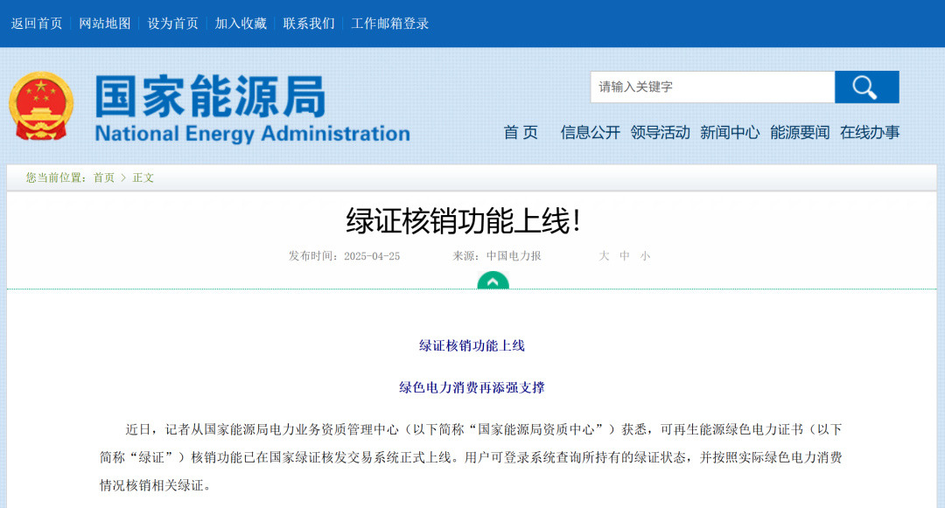Set font size to 小
The height and width of the screenshot is (508, 945).
point(646,256)
